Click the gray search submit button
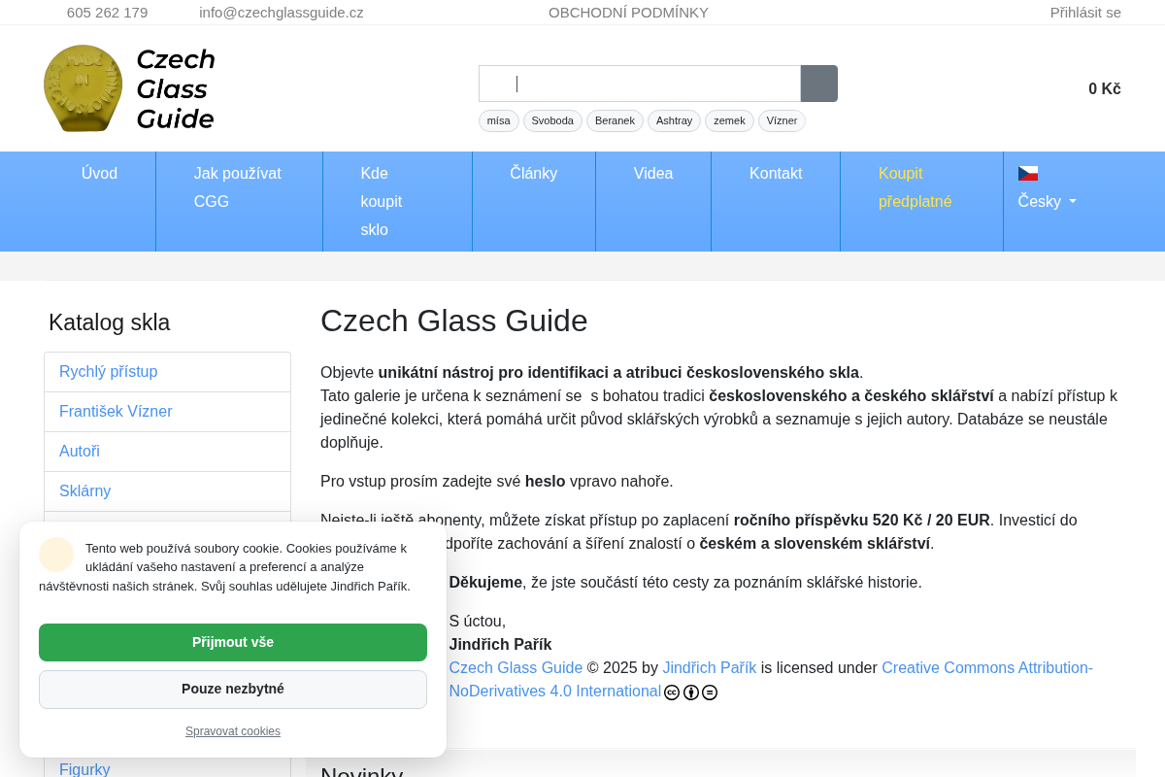 (x=819, y=84)
